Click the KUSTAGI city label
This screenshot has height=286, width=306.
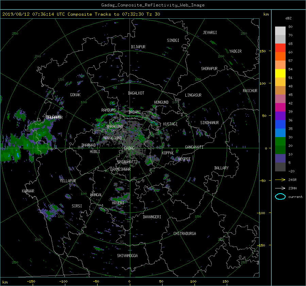pyautogui.click(x=170, y=124)
